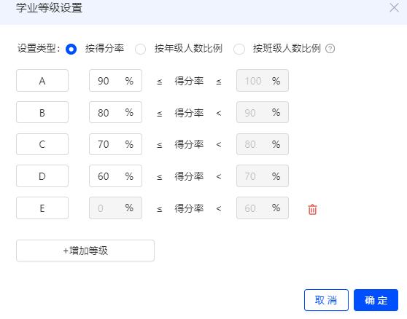The height and width of the screenshot is (319, 407).
Task: Edit the grade C name field
Action: (42, 144)
